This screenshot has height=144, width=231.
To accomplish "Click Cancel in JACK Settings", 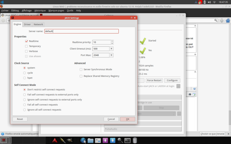I will 111,119.
